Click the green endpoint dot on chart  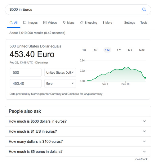tap(145, 78)
